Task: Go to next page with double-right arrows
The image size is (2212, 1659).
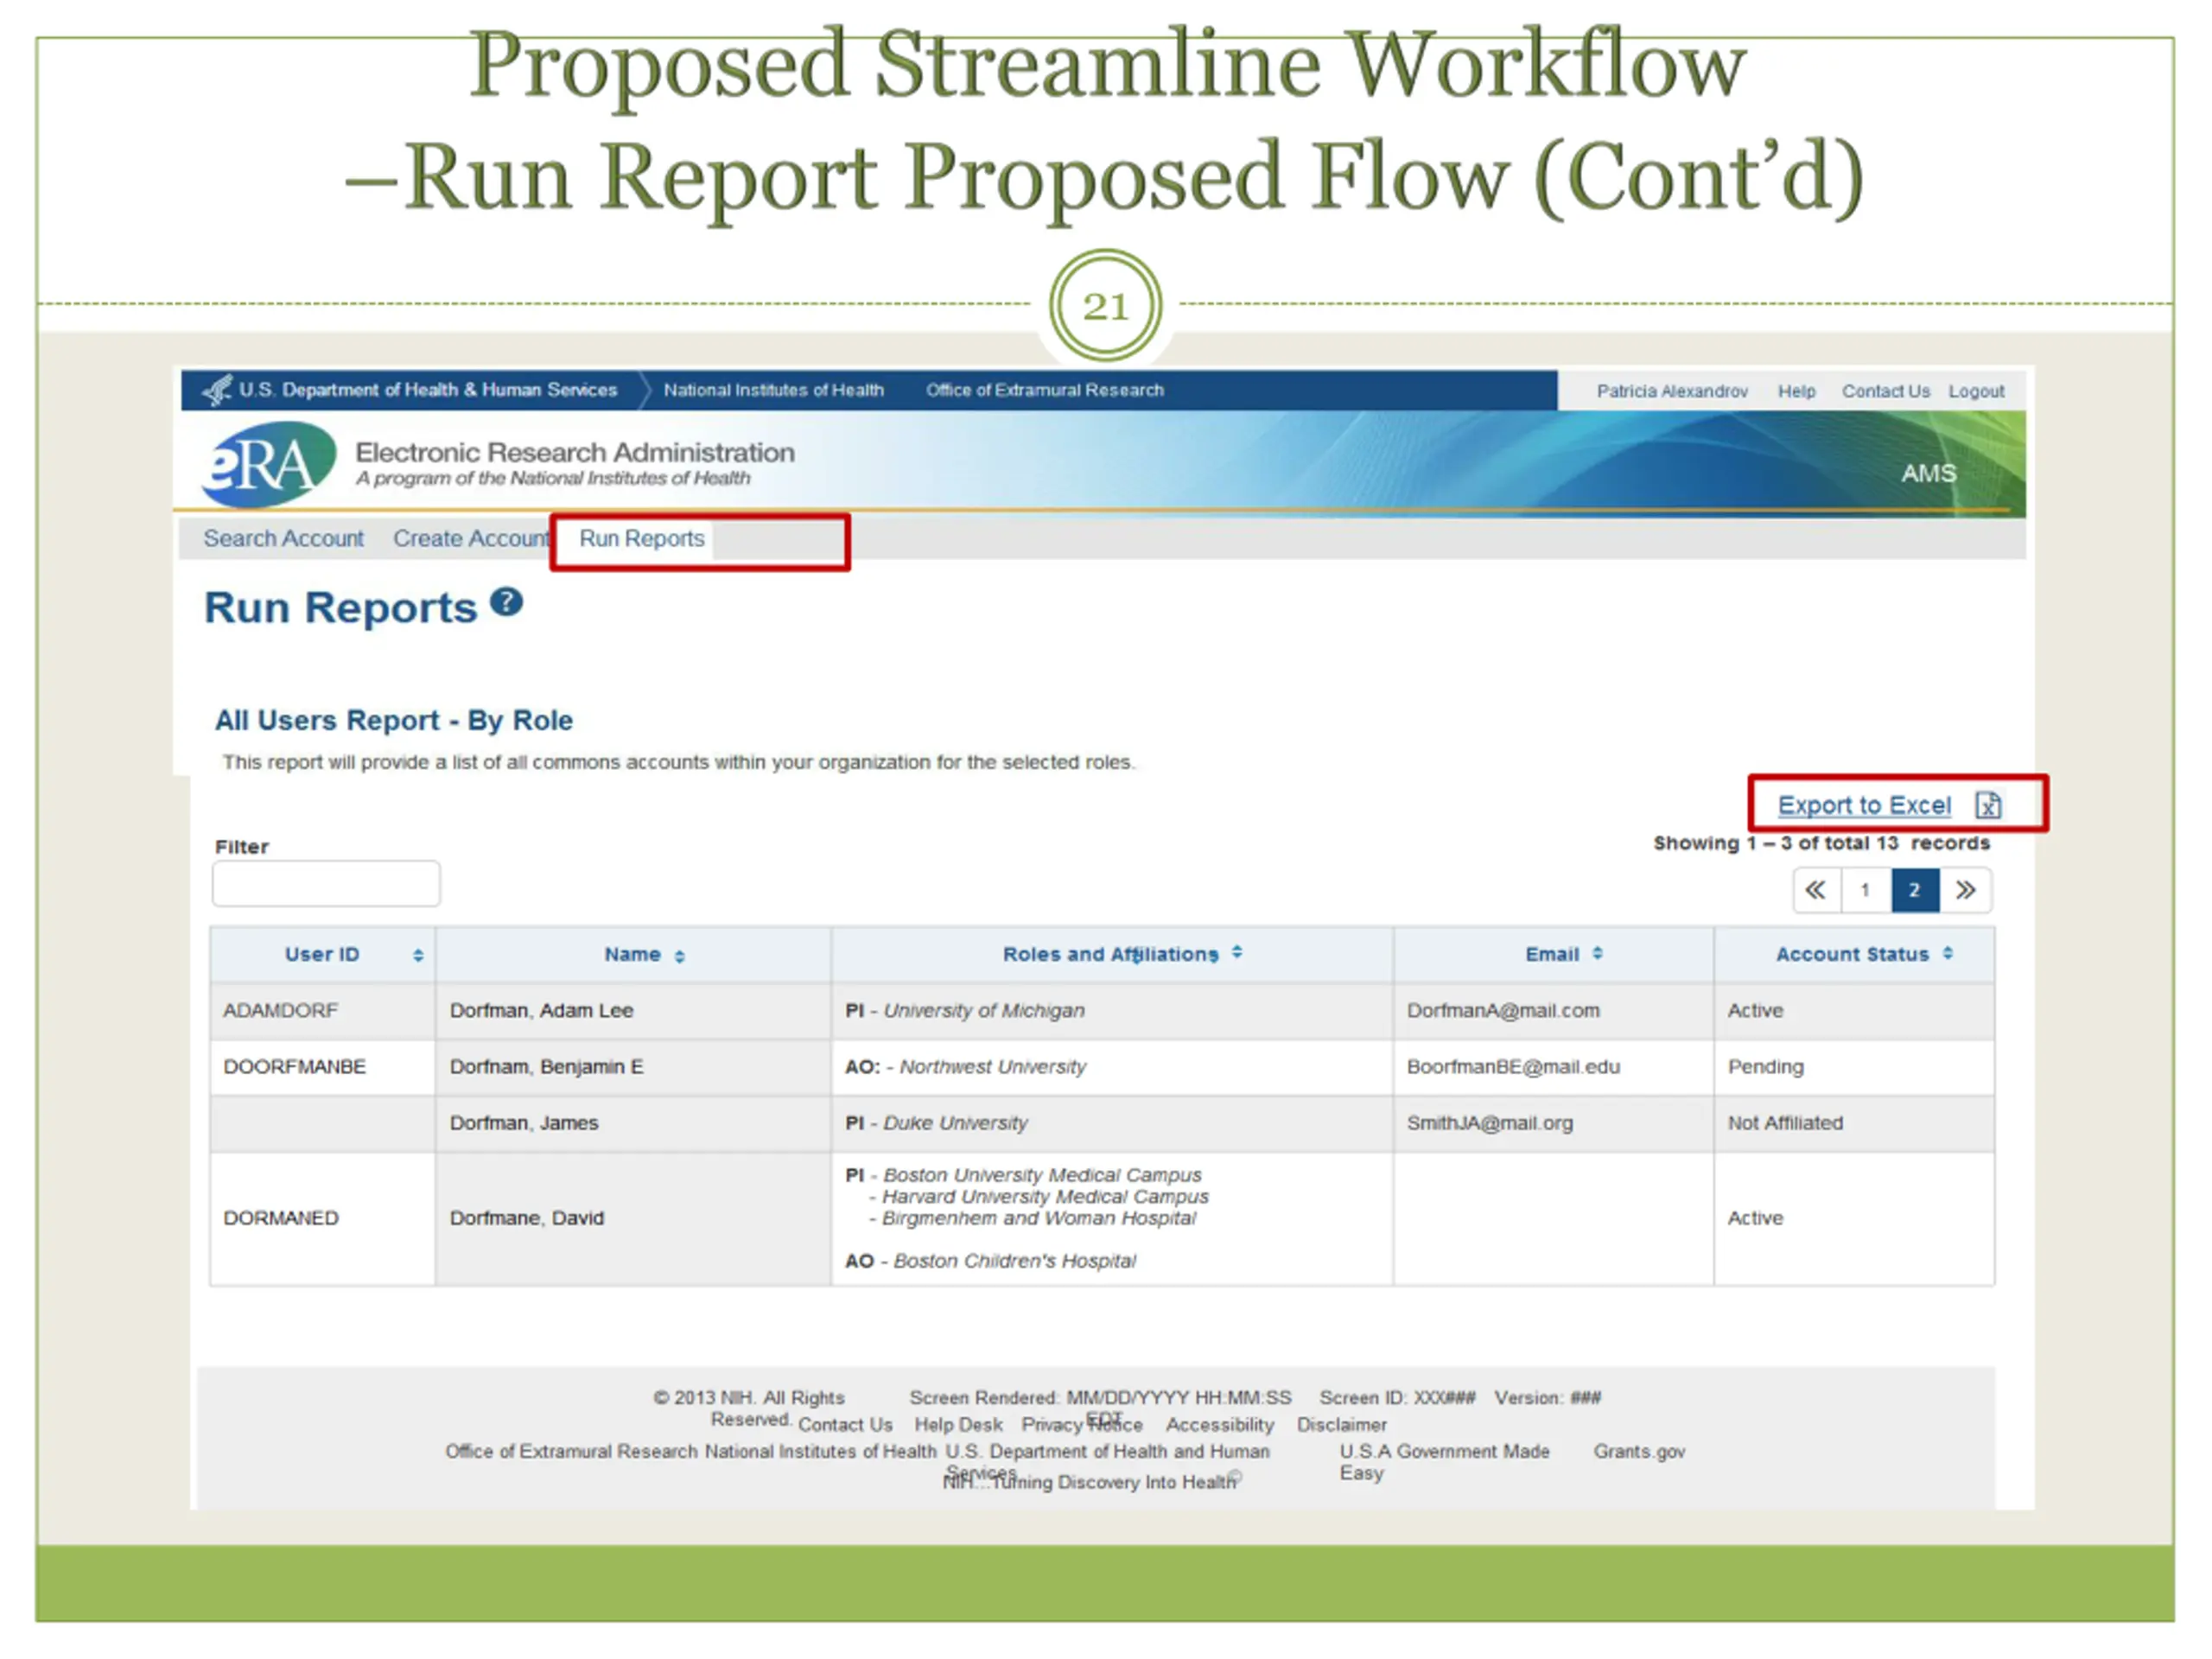Action: coord(1965,890)
